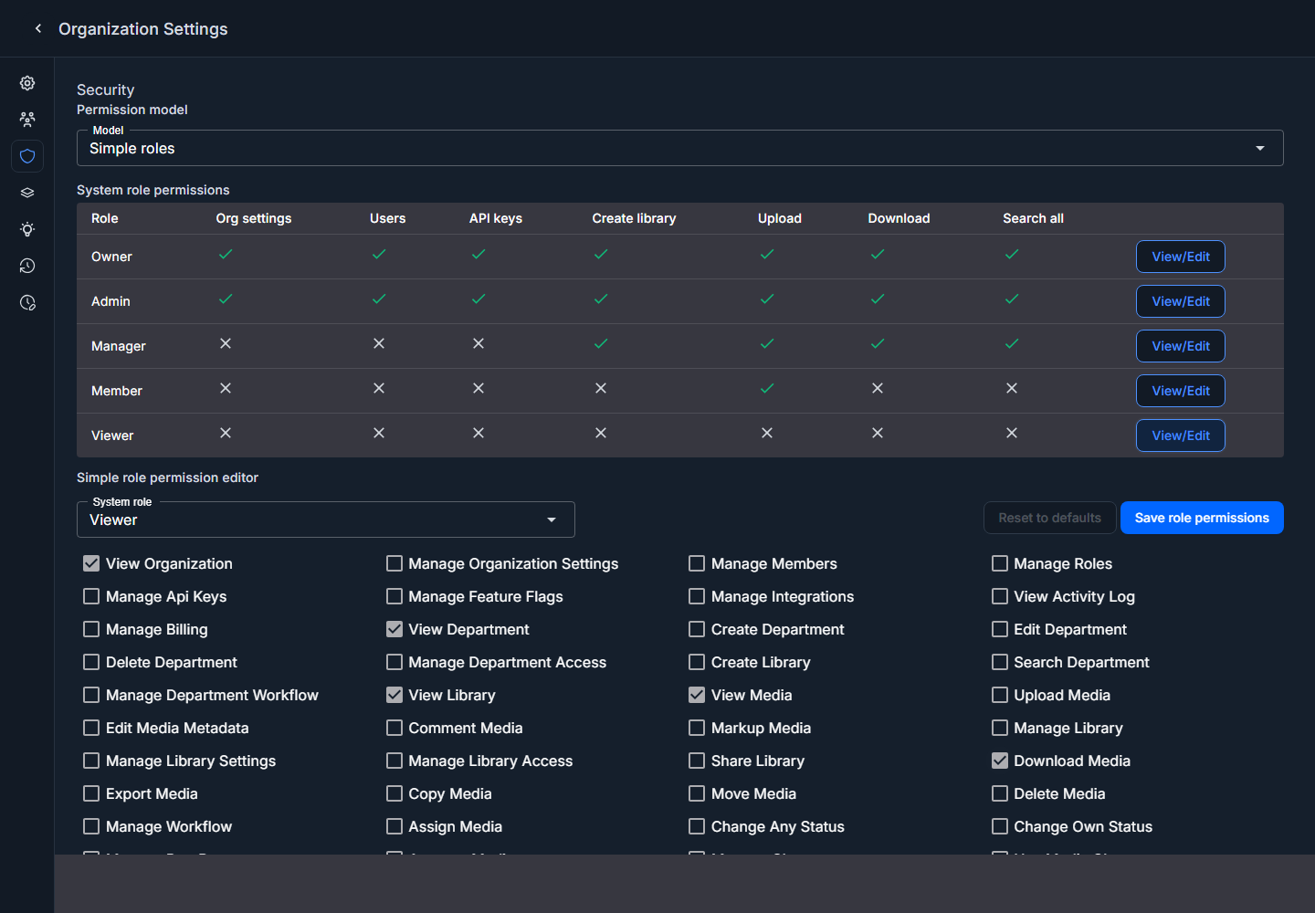
Task: Select the shield security icon in sidebar
Action: pyautogui.click(x=27, y=156)
